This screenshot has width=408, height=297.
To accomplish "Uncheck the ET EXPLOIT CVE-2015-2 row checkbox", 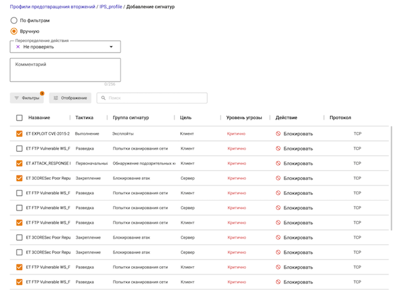I will (19, 133).
